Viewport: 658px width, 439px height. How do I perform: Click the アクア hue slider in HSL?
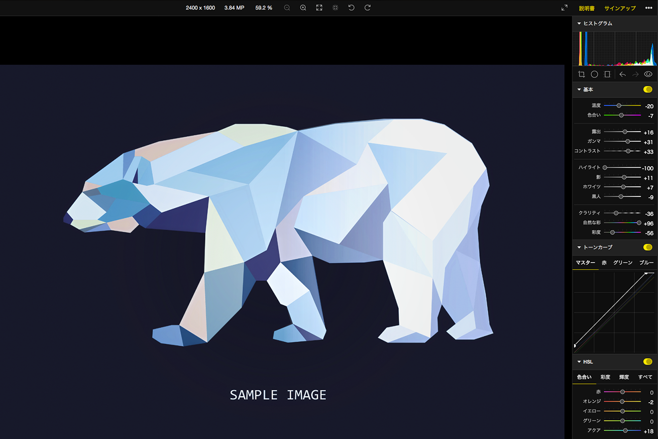(622, 430)
